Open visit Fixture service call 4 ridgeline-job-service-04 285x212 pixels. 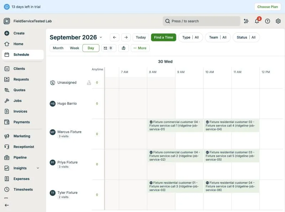pyautogui.click(x=231, y=126)
